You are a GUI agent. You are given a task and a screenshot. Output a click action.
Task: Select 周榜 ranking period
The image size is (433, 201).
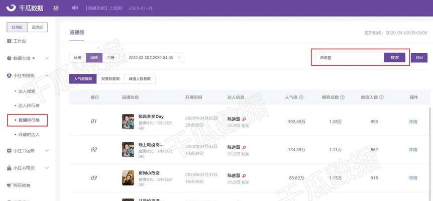click(x=94, y=57)
